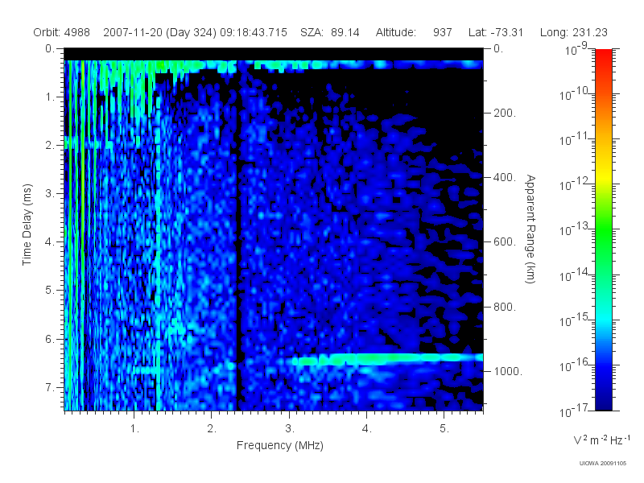644x483 pixels.
Task: Click the 10⁻¹² color scale label
Action: tap(575, 184)
